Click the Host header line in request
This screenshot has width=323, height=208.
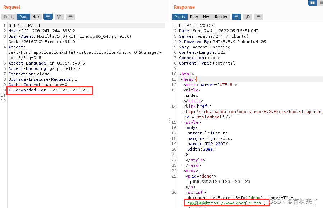click(x=42, y=31)
